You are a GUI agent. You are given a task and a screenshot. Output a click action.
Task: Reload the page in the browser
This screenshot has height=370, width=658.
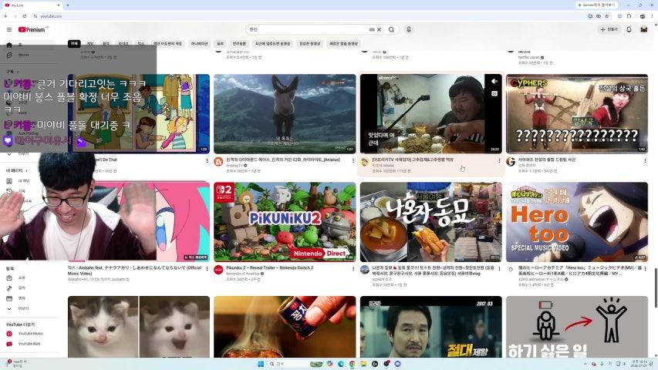25,16
